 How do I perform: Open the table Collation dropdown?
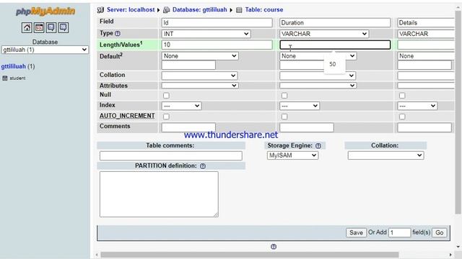pos(385,155)
